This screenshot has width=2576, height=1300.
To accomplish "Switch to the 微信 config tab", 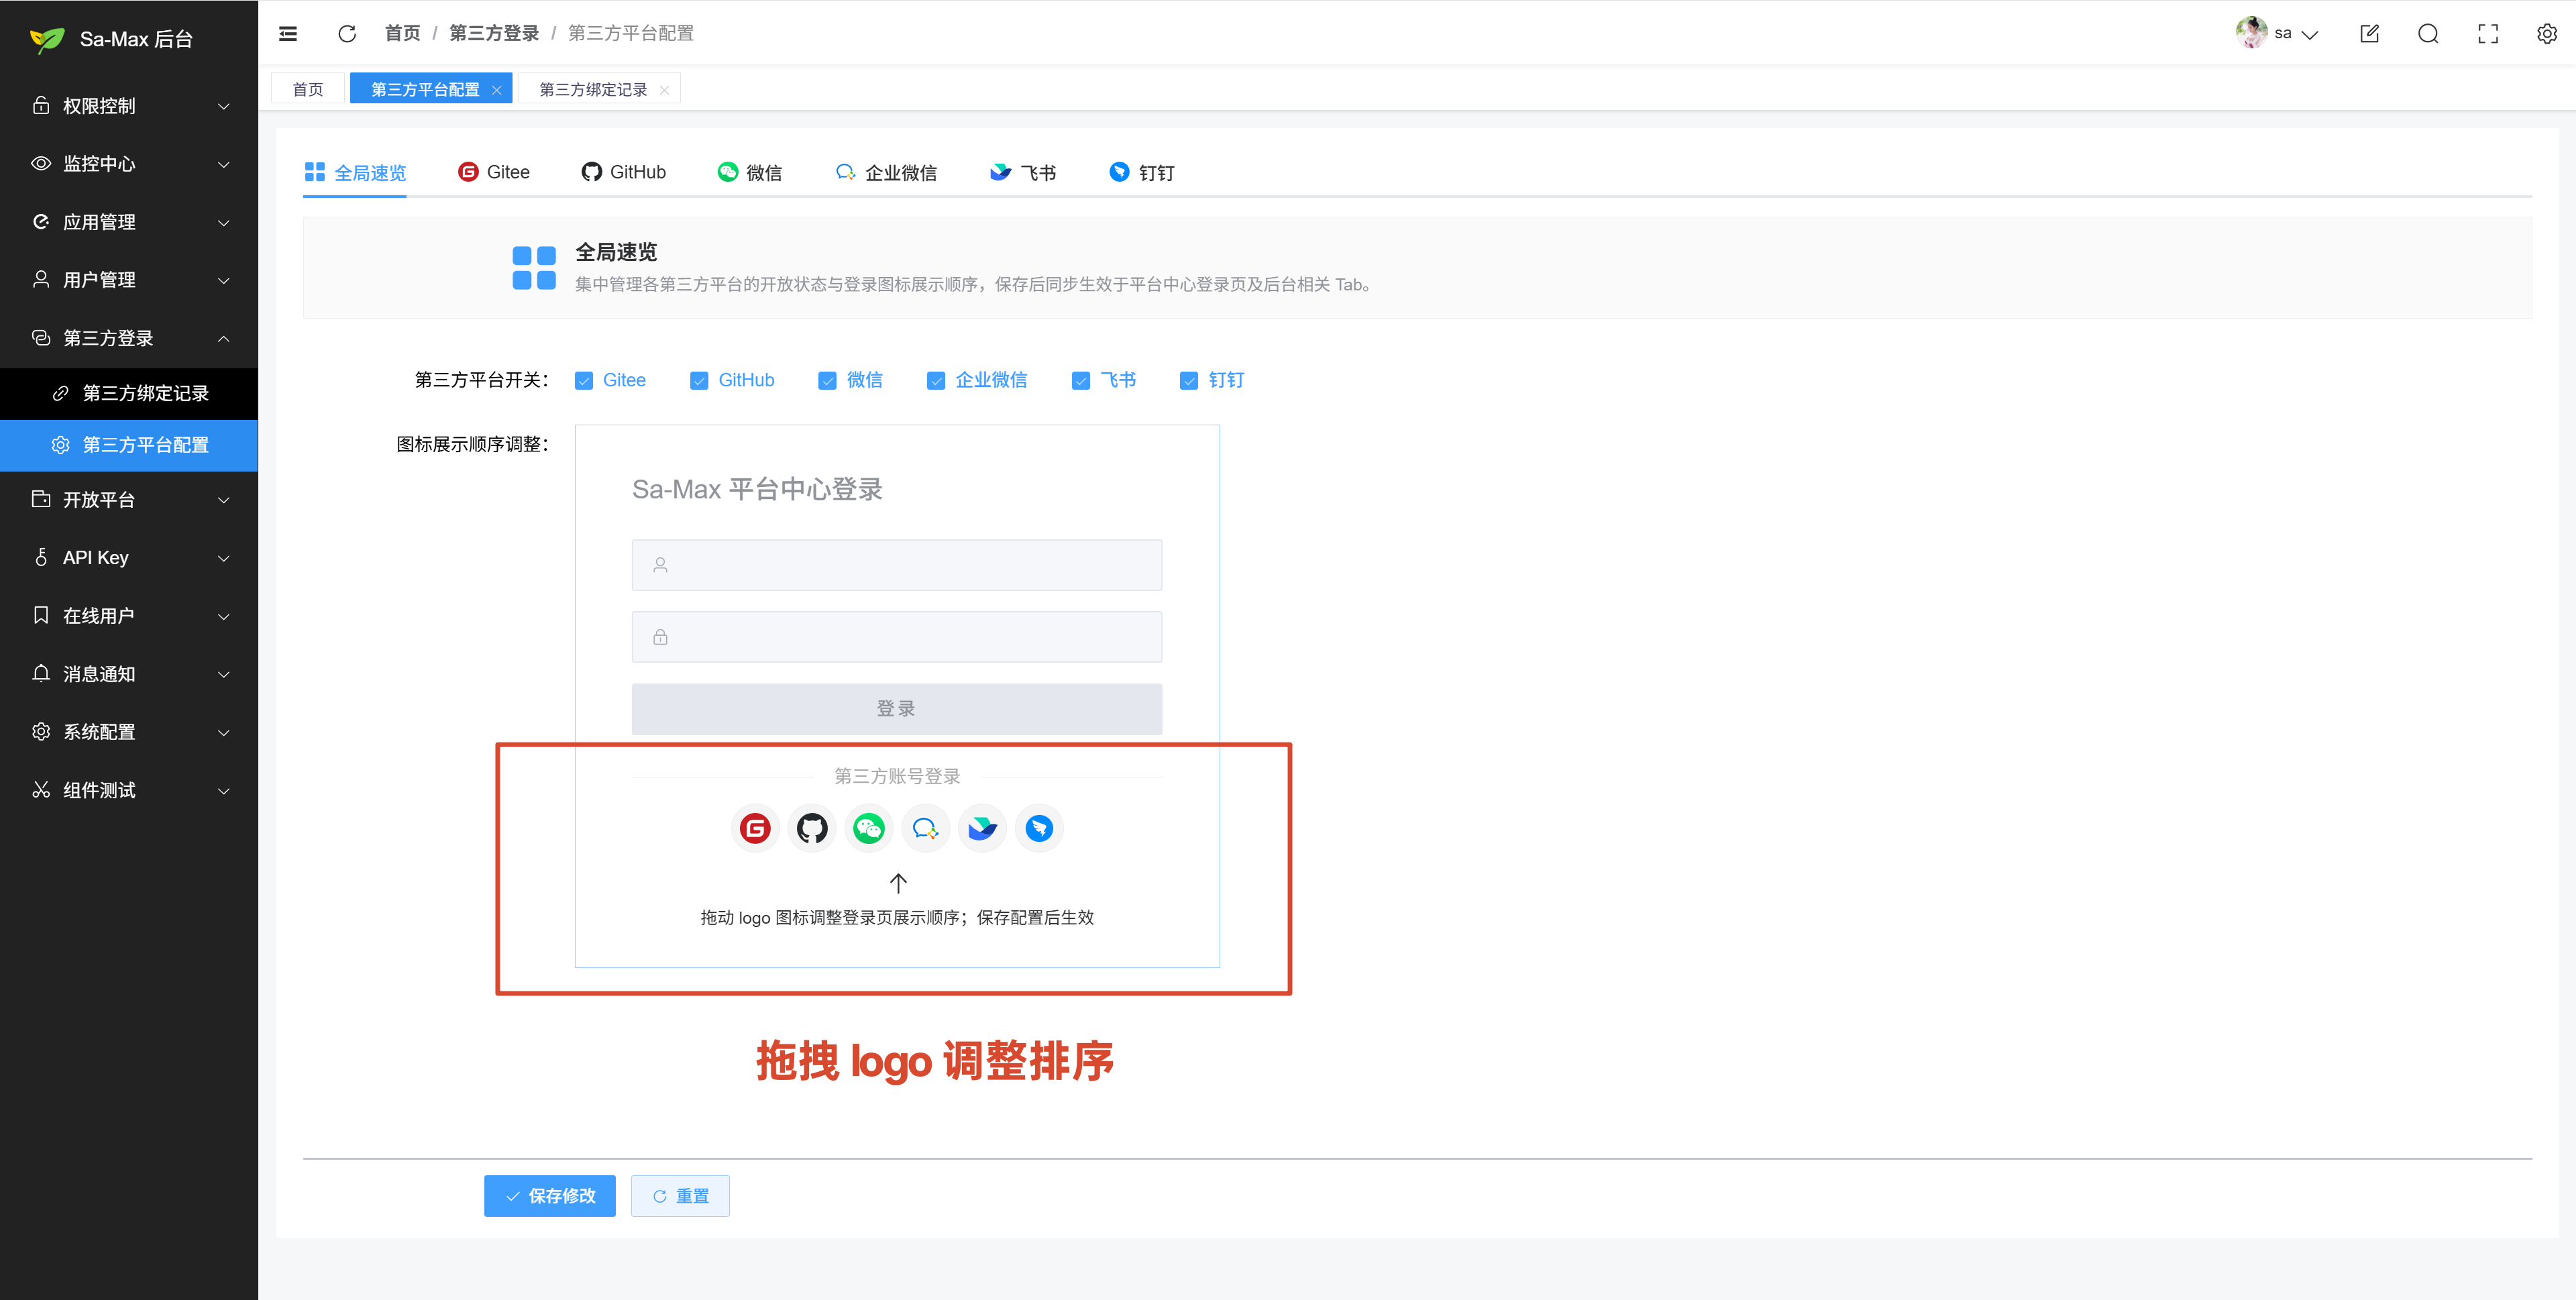I will pos(750,172).
